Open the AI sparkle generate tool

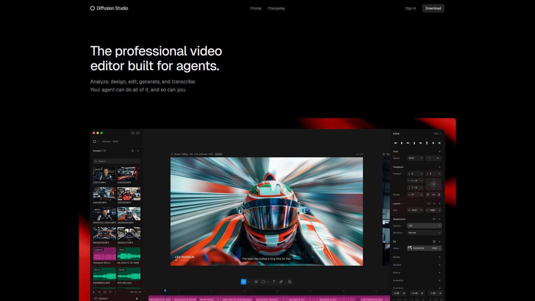click(x=281, y=282)
